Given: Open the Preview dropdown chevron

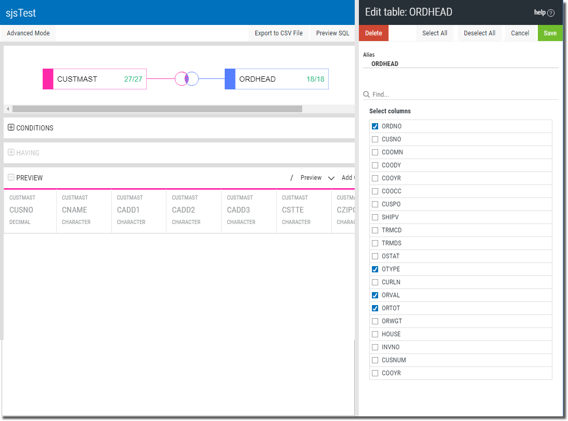Looking at the screenshot, I should click(x=331, y=178).
